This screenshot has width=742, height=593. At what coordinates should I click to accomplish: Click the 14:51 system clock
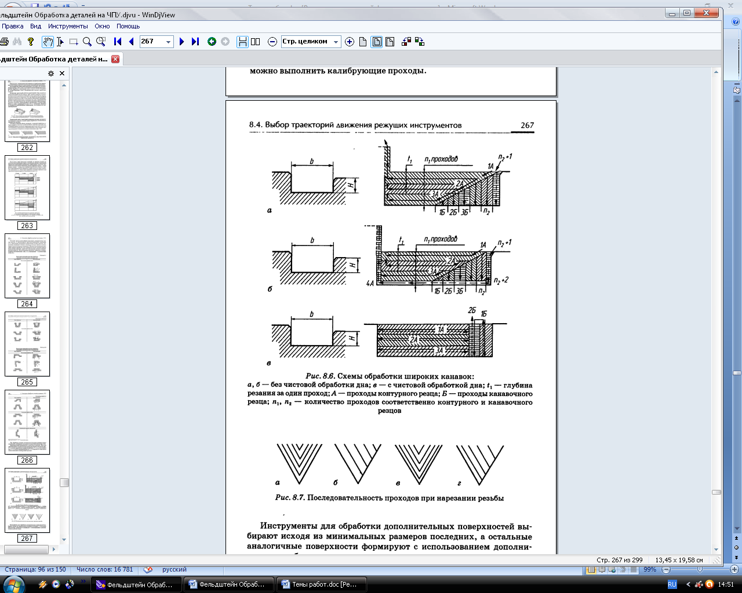pos(726,584)
